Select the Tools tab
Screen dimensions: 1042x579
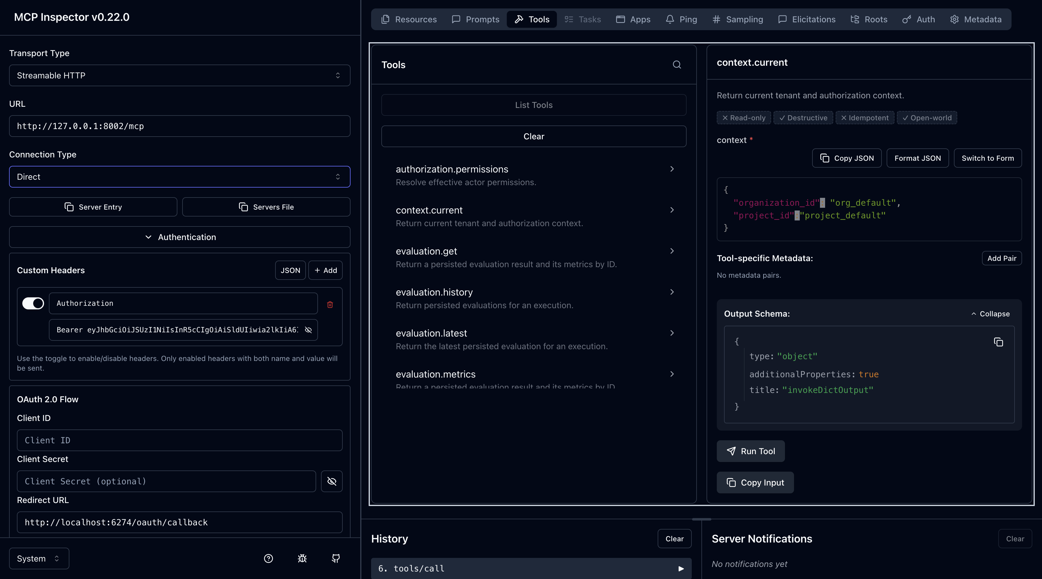532,19
